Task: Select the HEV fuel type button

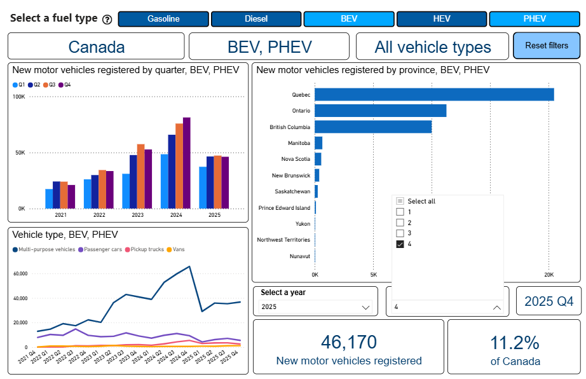Action: pos(442,19)
